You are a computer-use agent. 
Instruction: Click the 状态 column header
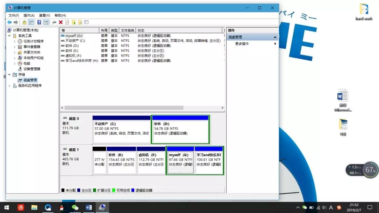pyautogui.click(x=179, y=30)
